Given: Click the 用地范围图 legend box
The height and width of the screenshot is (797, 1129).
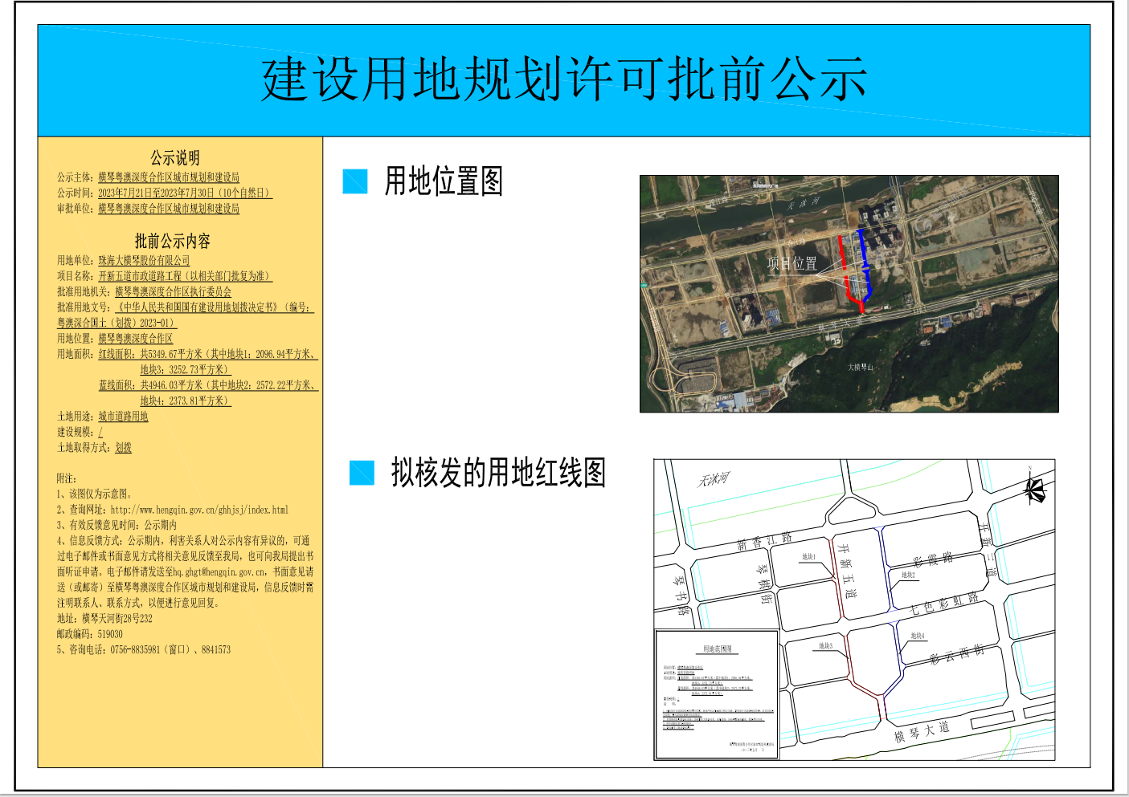Looking at the screenshot, I should [717, 694].
